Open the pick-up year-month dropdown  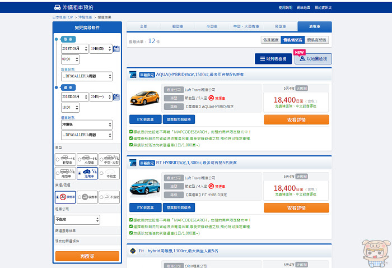(74, 49)
